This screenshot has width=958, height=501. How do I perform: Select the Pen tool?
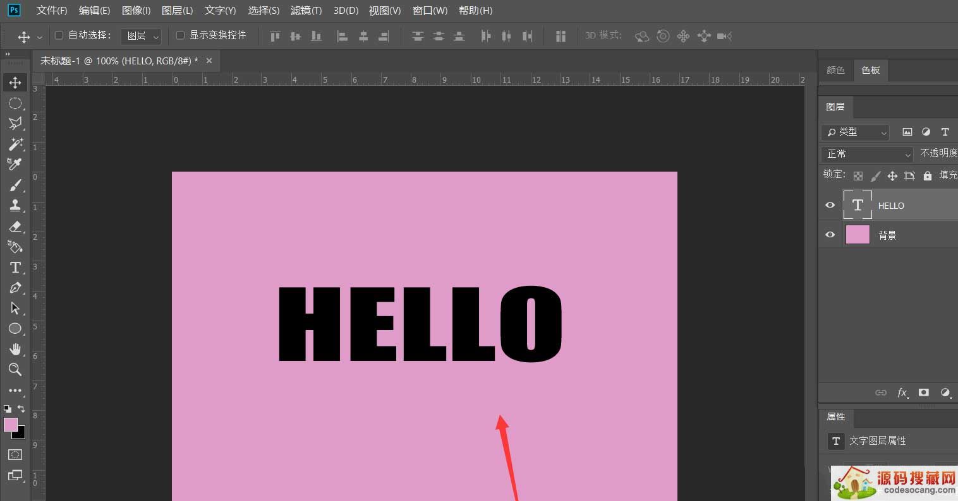coord(15,288)
